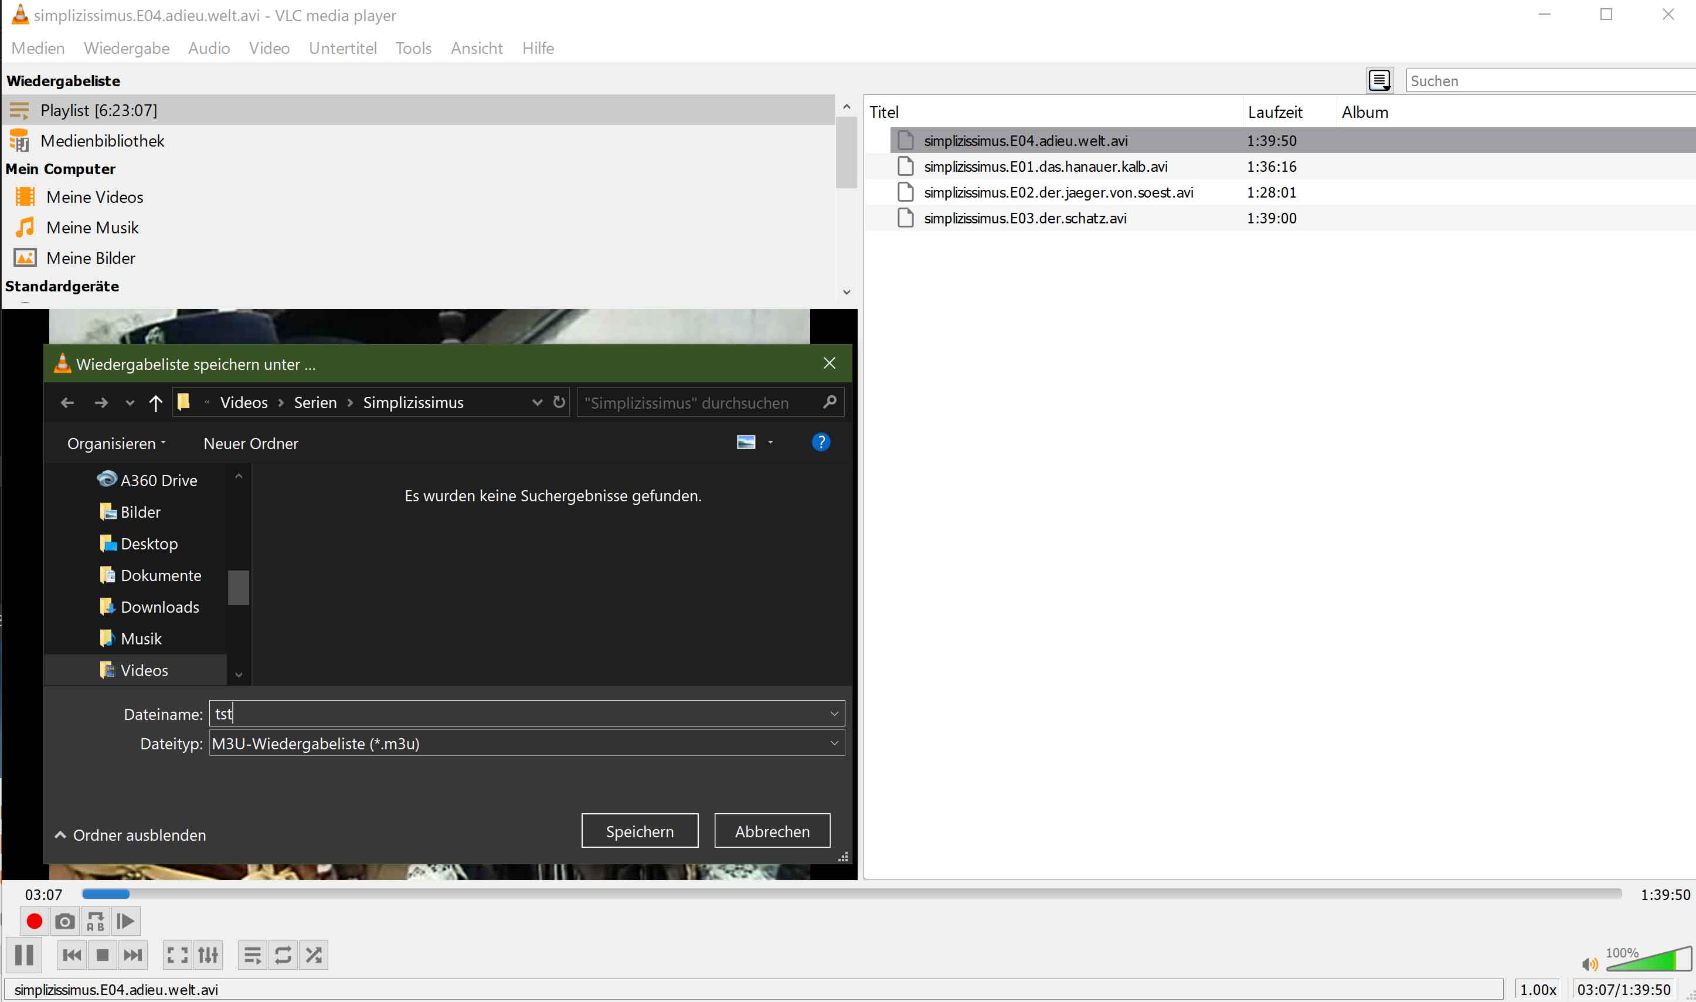The height and width of the screenshot is (1002, 1696).
Task: Toggle random shuffle playback
Action: tap(313, 955)
